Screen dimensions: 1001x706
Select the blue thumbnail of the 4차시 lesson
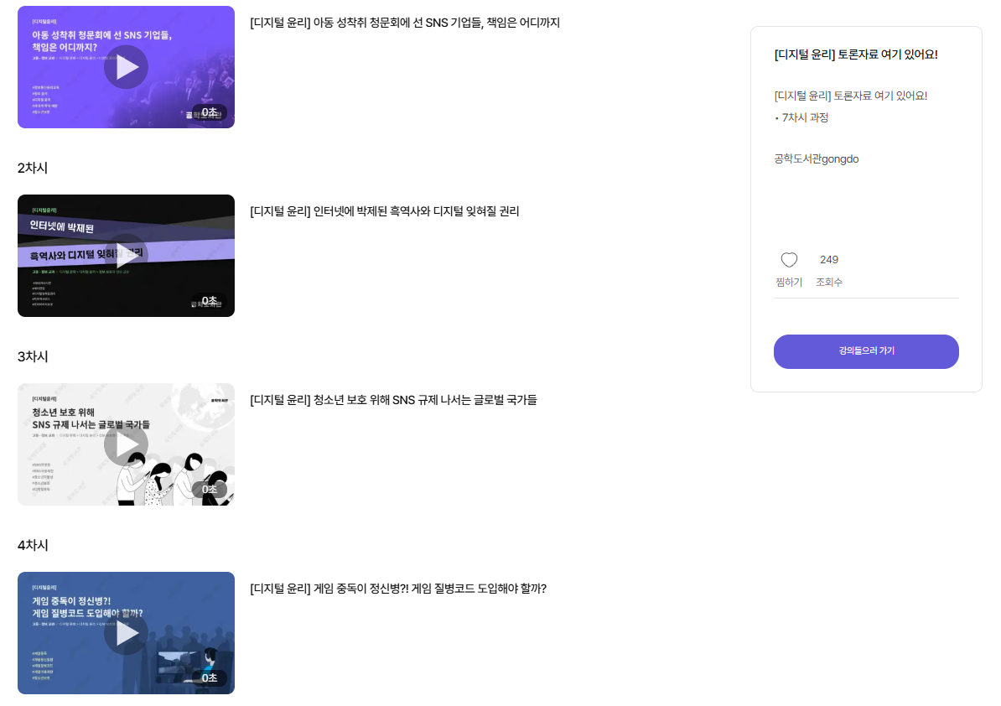[x=126, y=632]
